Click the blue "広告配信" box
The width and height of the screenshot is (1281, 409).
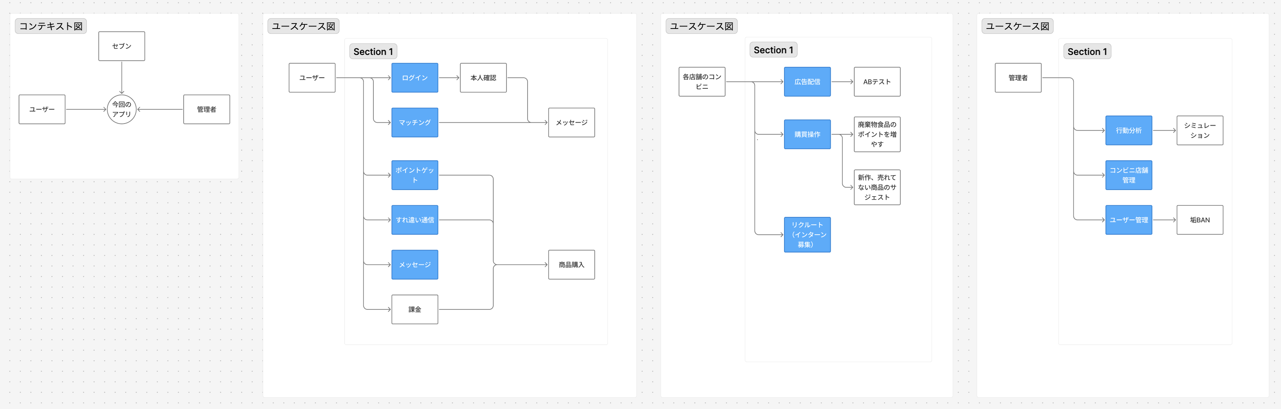(x=807, y=81)
